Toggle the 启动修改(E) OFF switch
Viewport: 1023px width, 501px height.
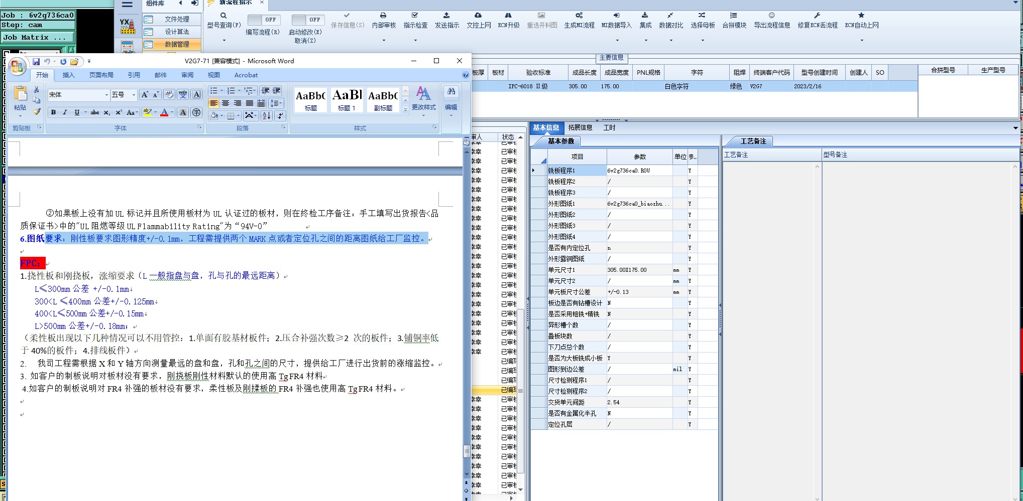click(x=308, y=20)
